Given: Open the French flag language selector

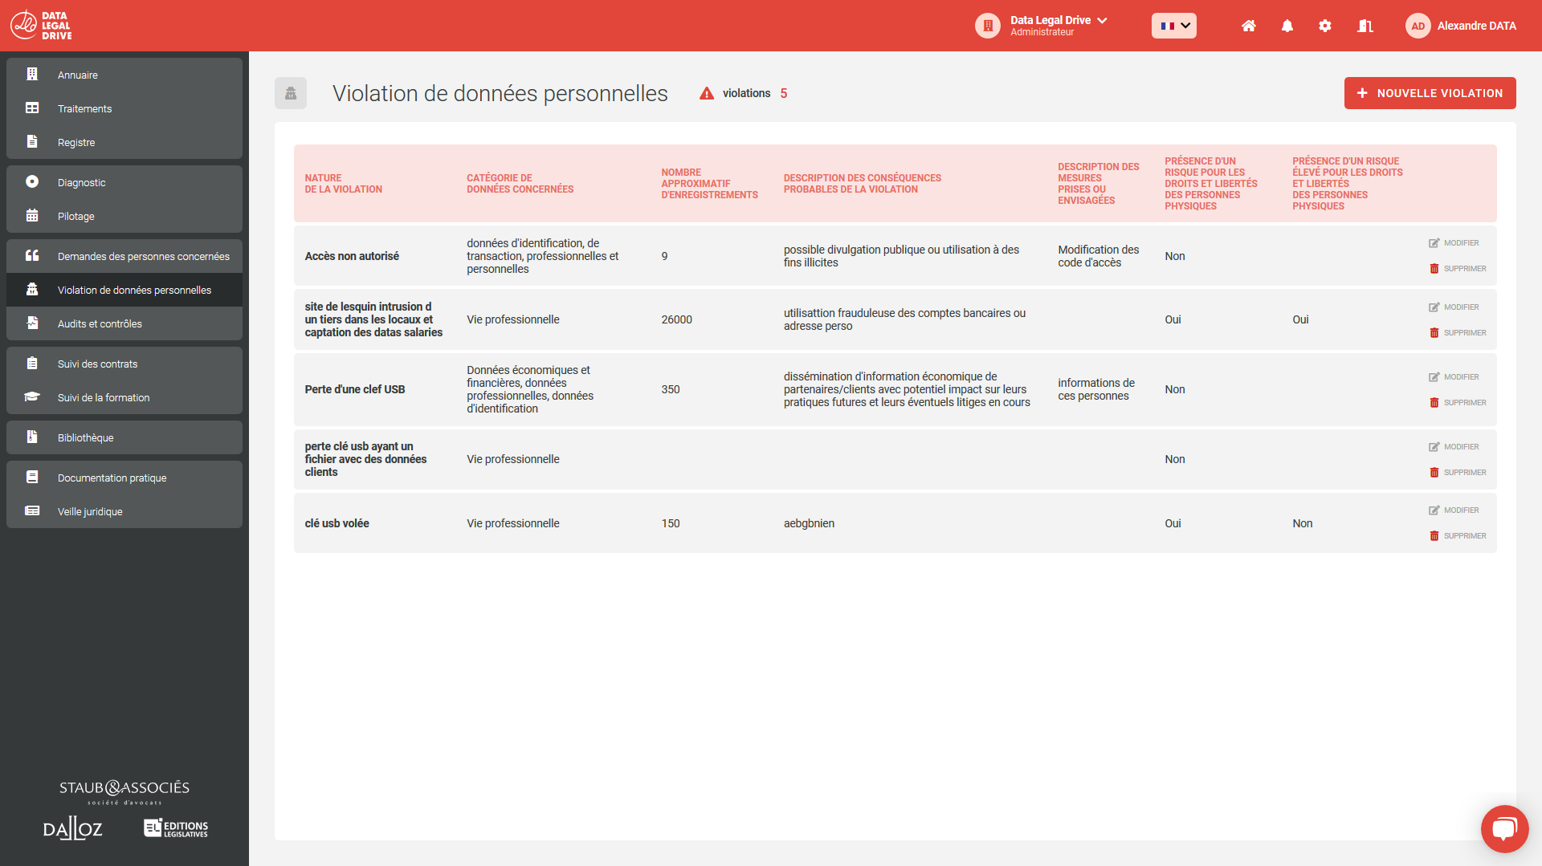Looking at the screenshot, I should point(1173,26).
